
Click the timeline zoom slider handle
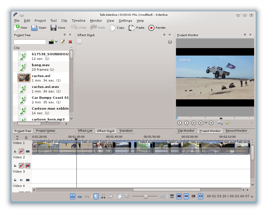click(146, 196)
